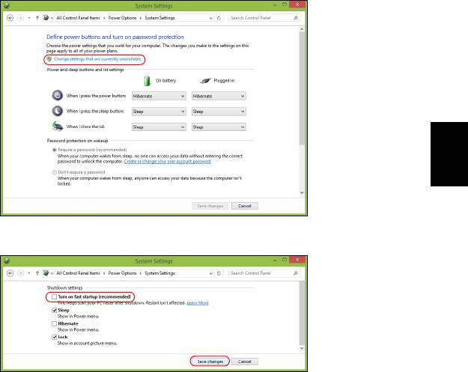Click the green battery icon above On battery

tap(149, 81)
